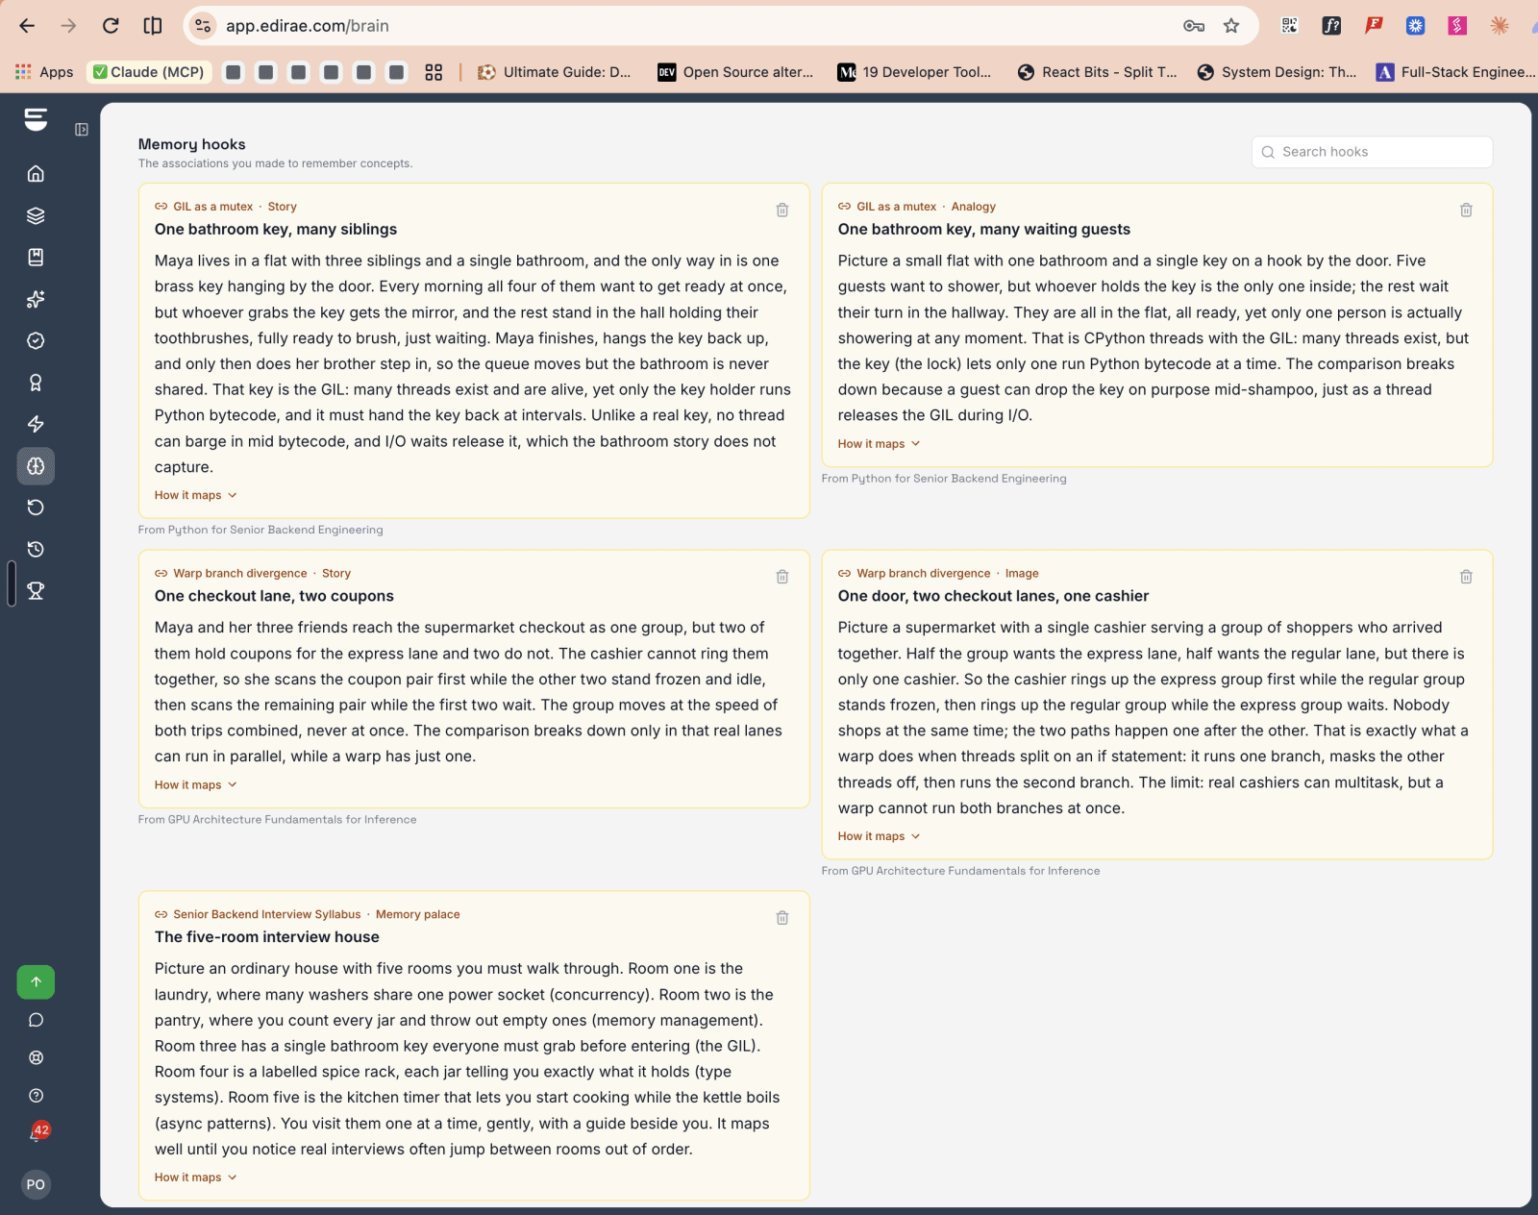The height and width of the screenshot is (1215, 1538).
Task: Open notifications bell with 42 badge
Action: 37,1132
